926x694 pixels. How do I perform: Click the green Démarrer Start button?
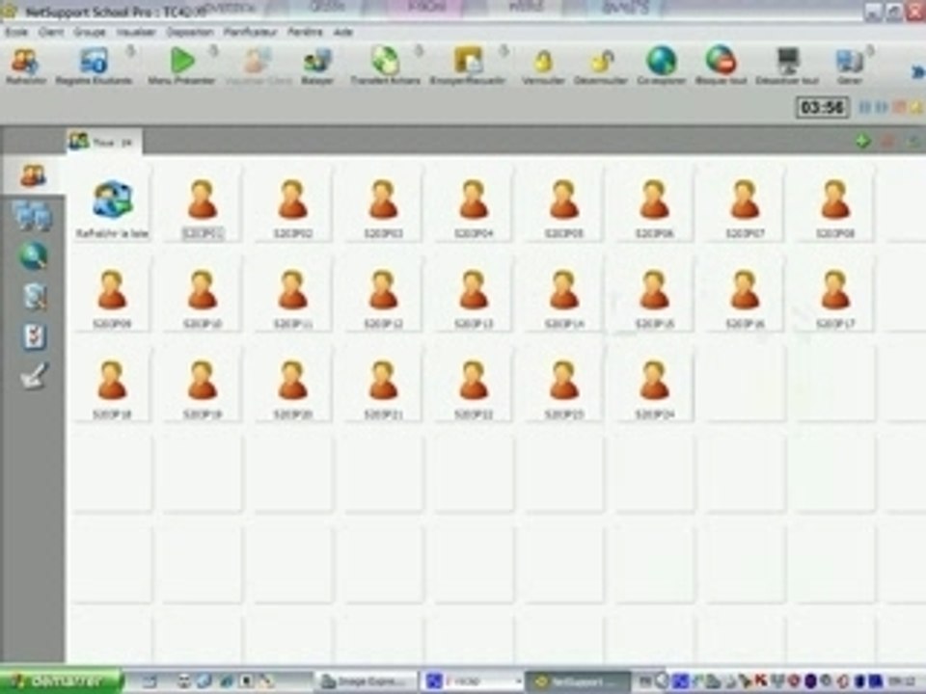click(x=60, y=681)
